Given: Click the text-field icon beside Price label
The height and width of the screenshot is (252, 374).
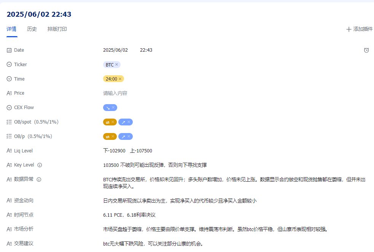Looking at the screenshot, I should click(9, 93).
